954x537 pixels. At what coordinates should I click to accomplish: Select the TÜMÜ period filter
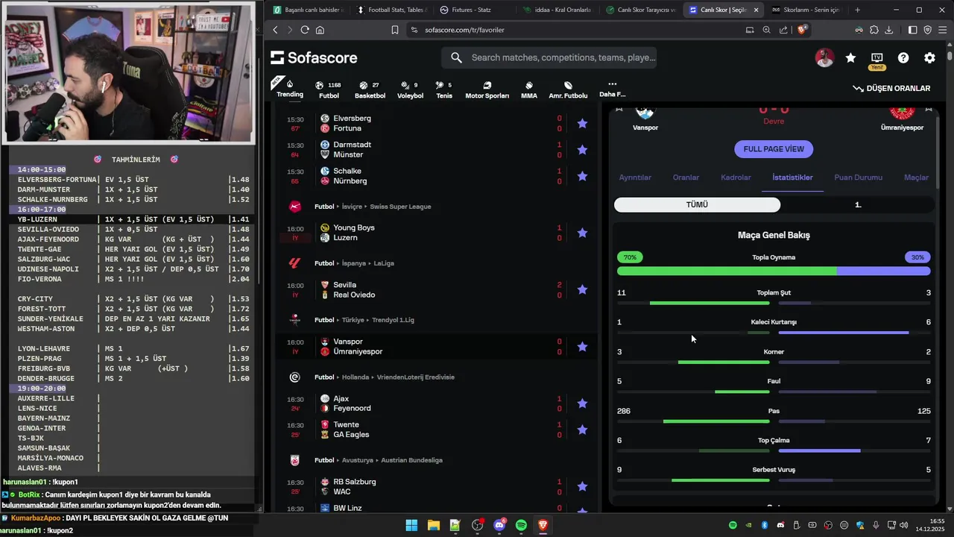tap(697, 204)
